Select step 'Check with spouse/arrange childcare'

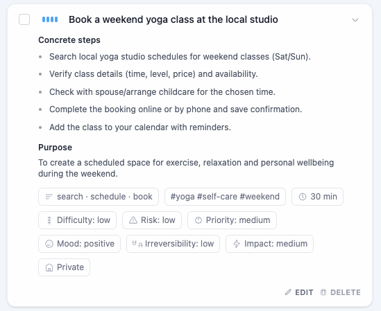point(162,92)
